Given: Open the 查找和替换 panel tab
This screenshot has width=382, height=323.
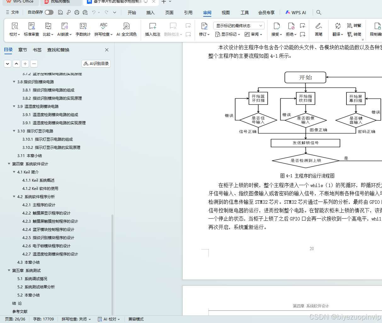Looking at the screenshot, I should (58, 50).
